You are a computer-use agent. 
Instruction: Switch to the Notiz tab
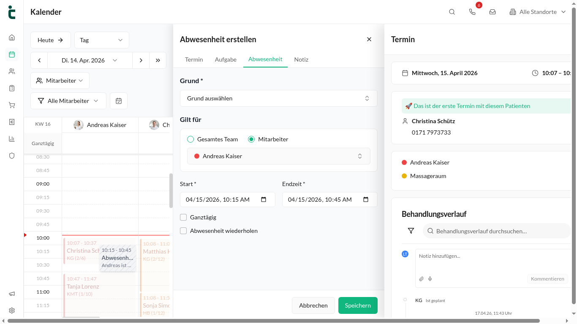click(x=301, y=59)
